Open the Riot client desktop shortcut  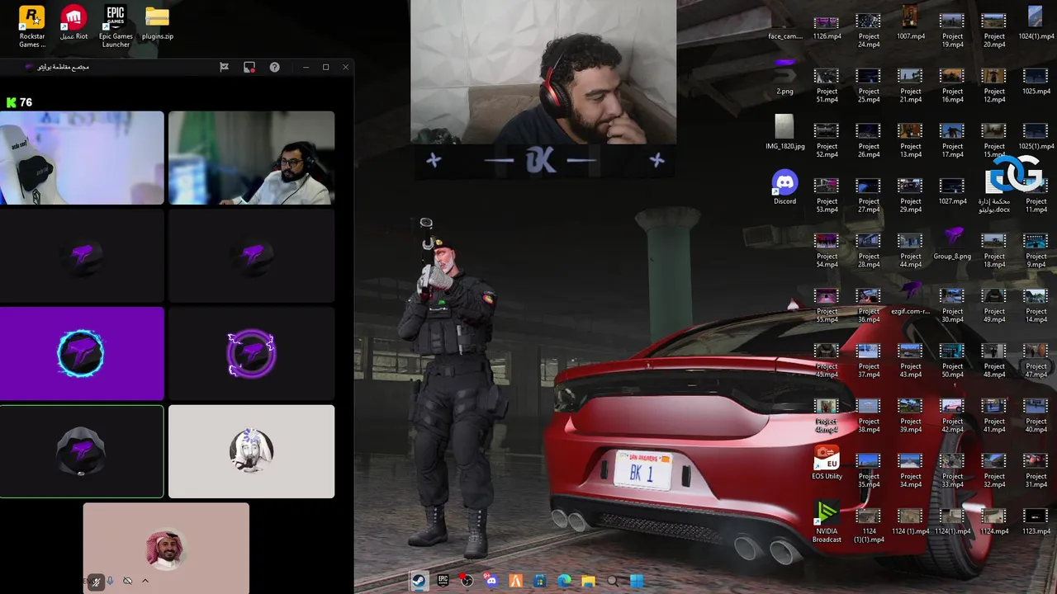coord(73,23)
